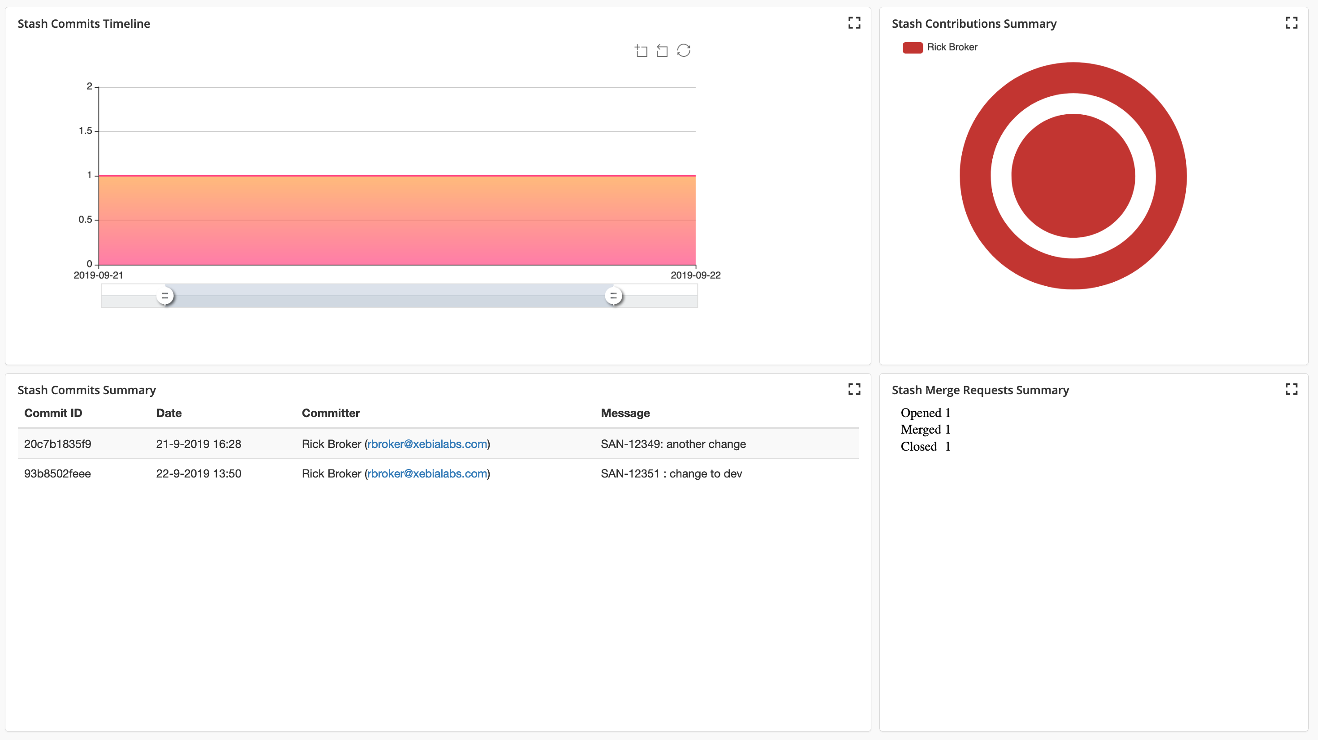Expand Stash Contributions Summary panel to fullscreen
This screenshot has width=1318, height=740.
pyautogui.click(x=1291, y=22)
